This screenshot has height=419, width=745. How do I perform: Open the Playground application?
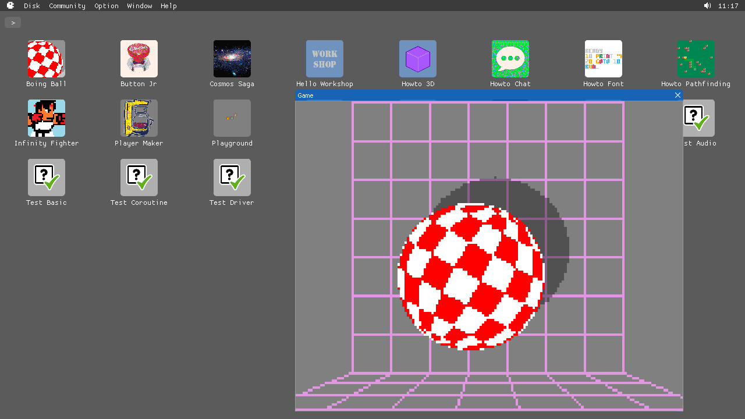click(232, 118)
